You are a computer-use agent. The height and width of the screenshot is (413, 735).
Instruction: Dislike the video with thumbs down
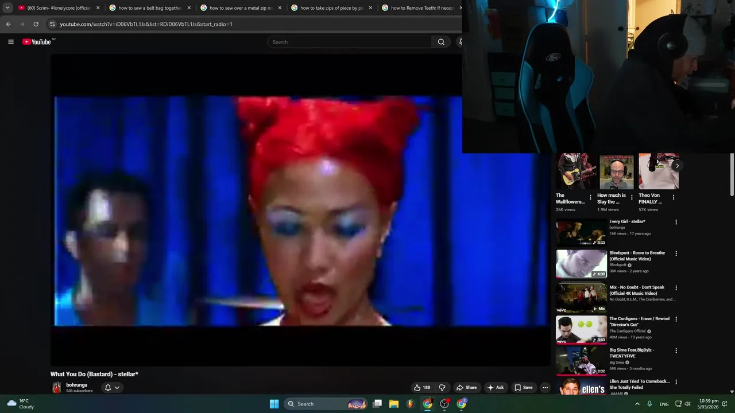click(x=442, y=388)
